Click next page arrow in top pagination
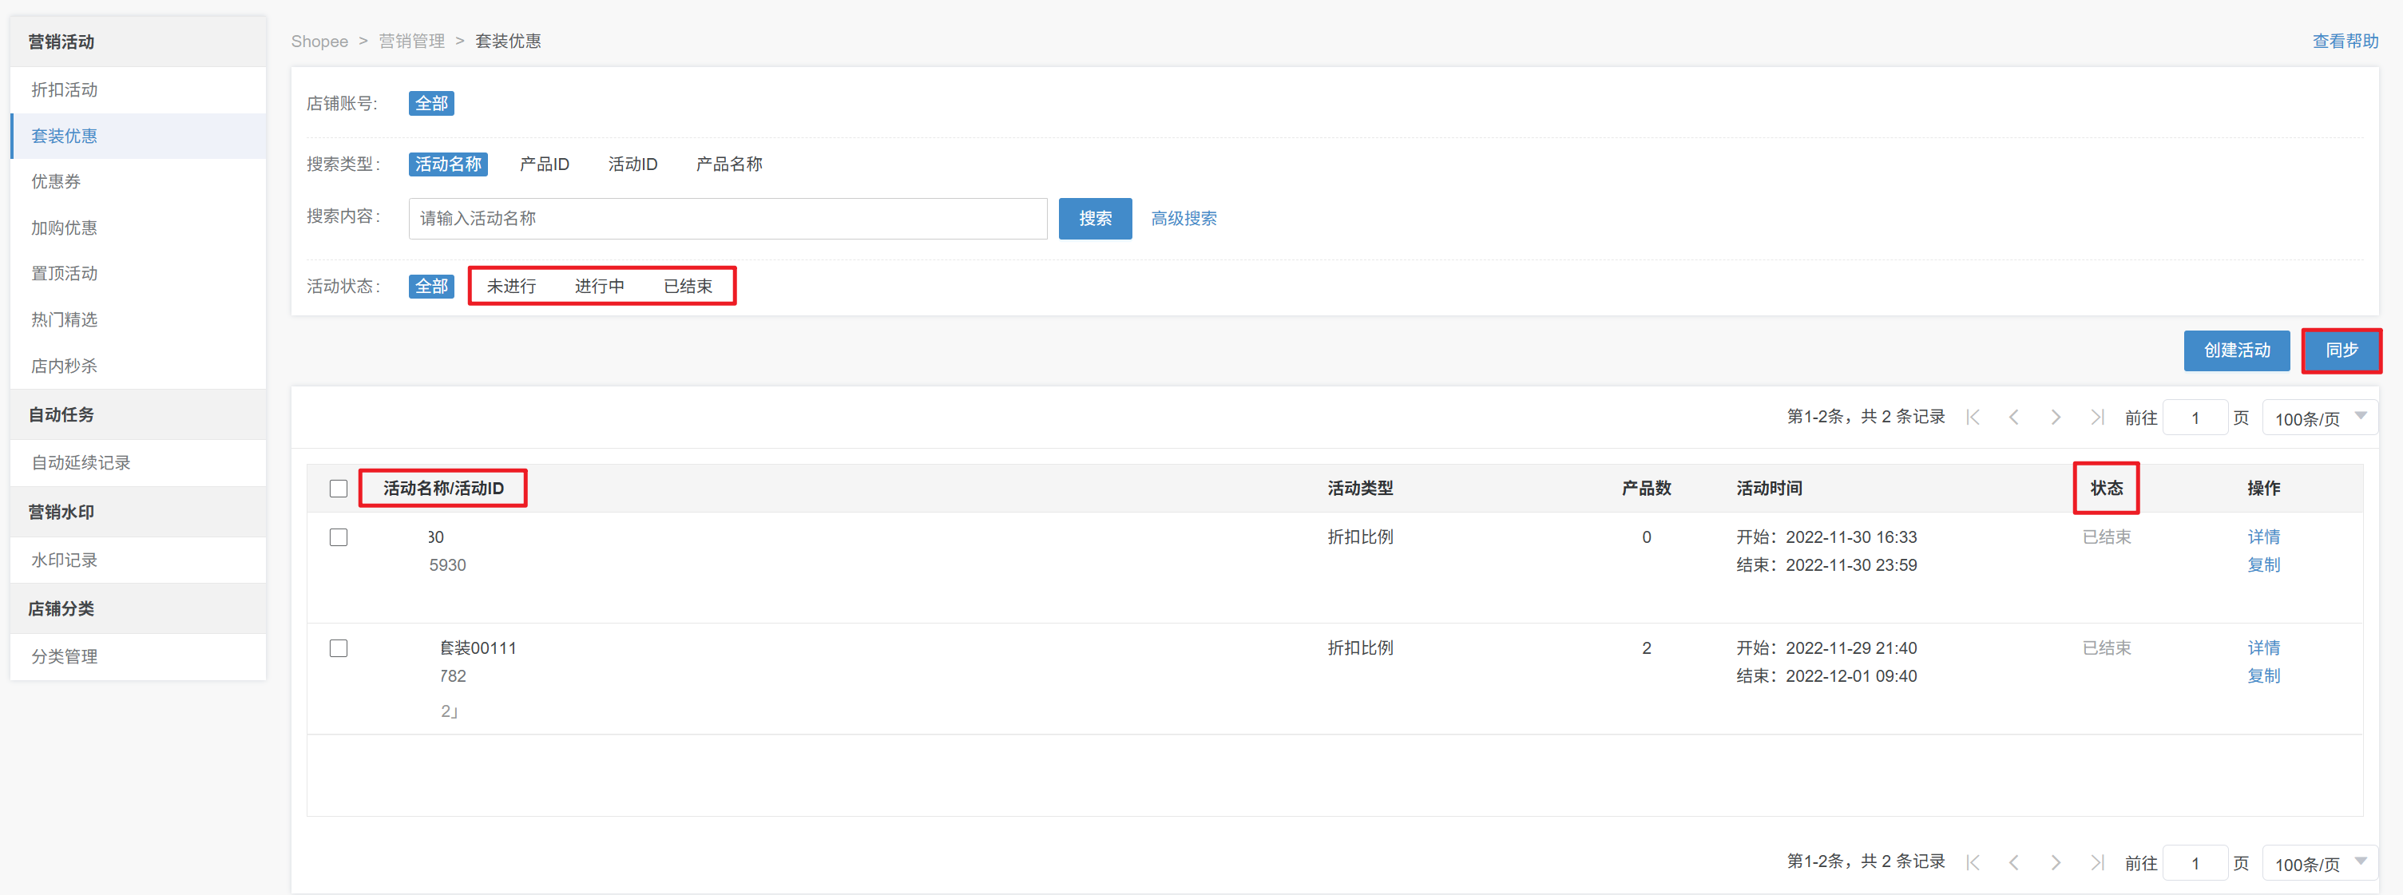2403x895 pixels. (2056, 418)
